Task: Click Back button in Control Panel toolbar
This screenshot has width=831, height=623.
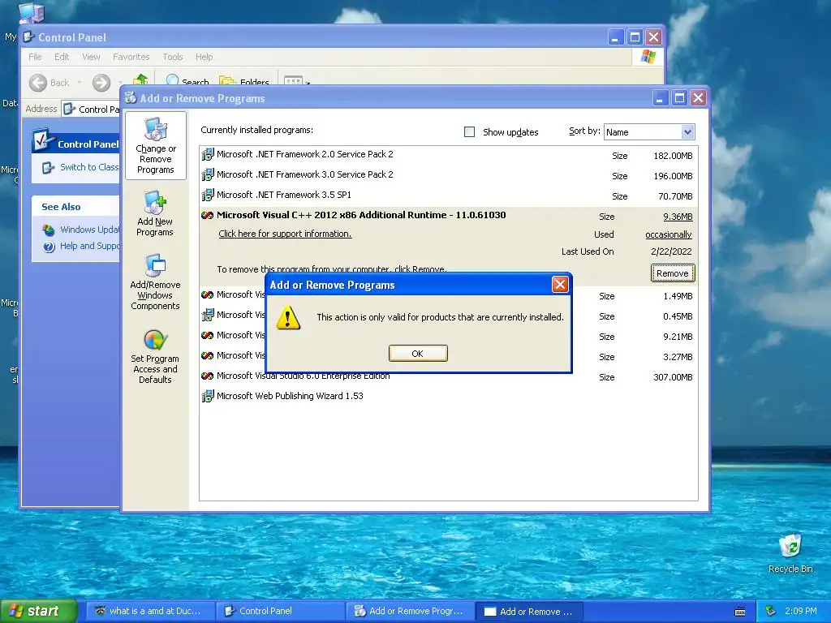Action: tap(50, 83)
